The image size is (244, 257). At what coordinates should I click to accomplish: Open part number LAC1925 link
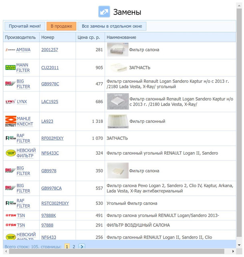click(x=50, y=102)
